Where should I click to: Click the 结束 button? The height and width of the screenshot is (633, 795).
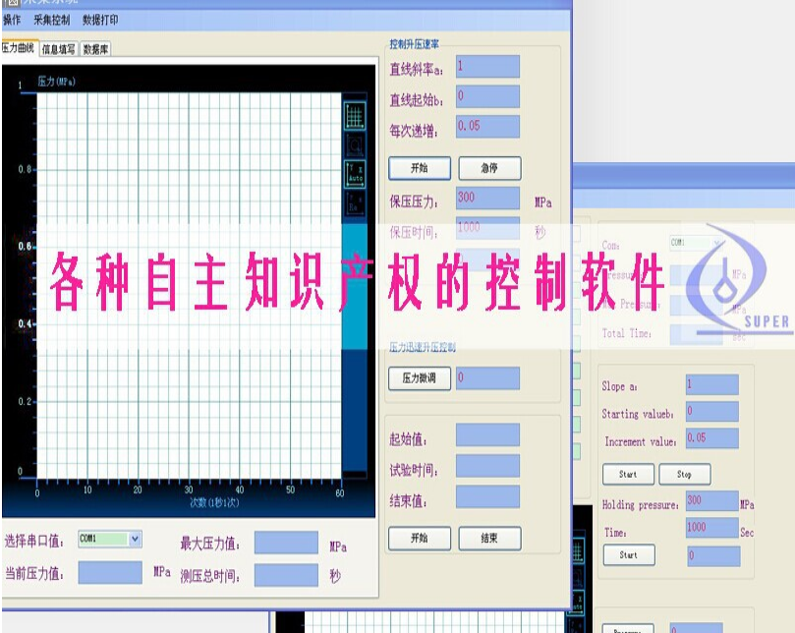(488, 538)
